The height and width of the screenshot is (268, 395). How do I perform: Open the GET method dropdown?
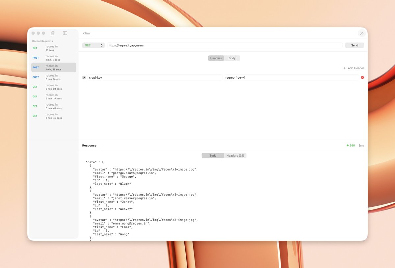click(x=93, y=45)
